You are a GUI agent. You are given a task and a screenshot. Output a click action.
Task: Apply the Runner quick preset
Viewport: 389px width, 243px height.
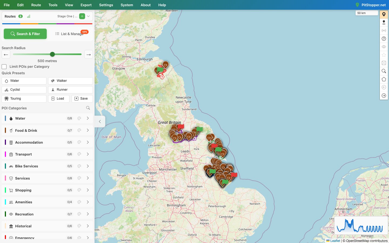tap(71, 90)
